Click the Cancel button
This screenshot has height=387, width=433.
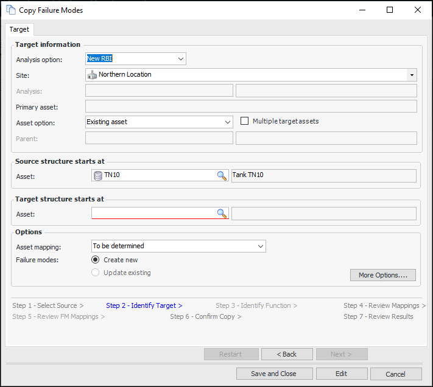(x=395, y=374)
